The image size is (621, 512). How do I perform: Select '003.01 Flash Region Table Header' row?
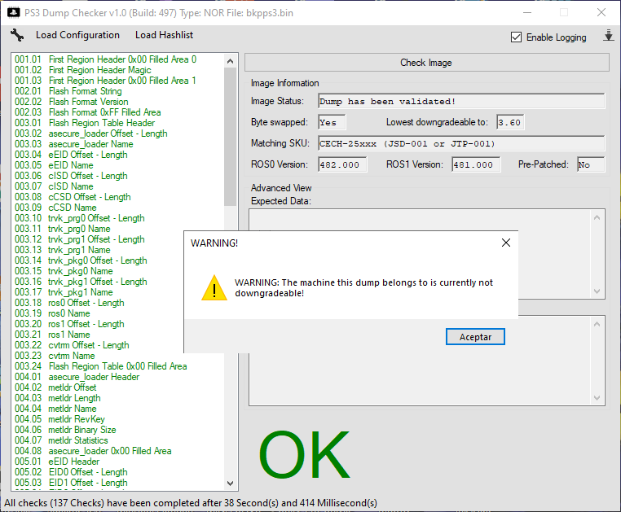(85, 123)
